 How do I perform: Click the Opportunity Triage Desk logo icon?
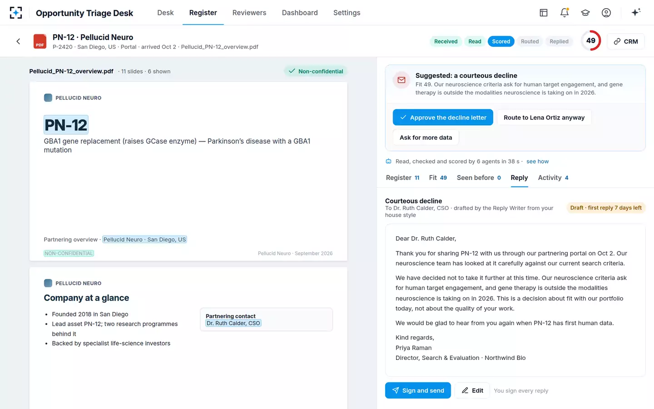click(16, 13)
